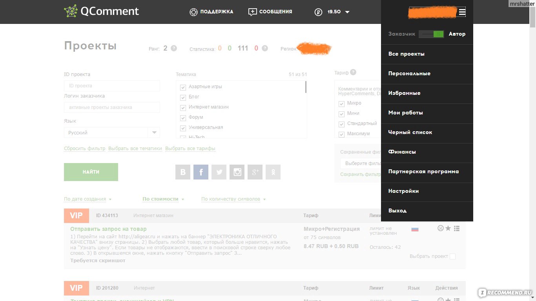Select Выход to log out
Viewport: 536px width, 301px height.
[x=427, y=211]
